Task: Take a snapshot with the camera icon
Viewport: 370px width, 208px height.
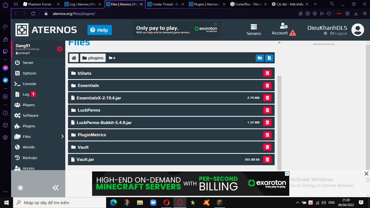Action: pos(308,14)
